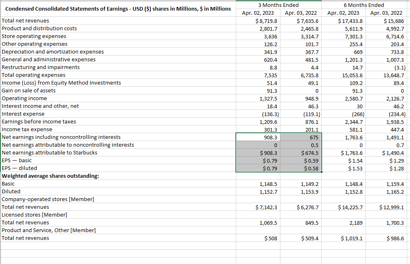Click the $8,719.8 total revenues cell
The height and width of the screenshot is (264, 410).
258,21
